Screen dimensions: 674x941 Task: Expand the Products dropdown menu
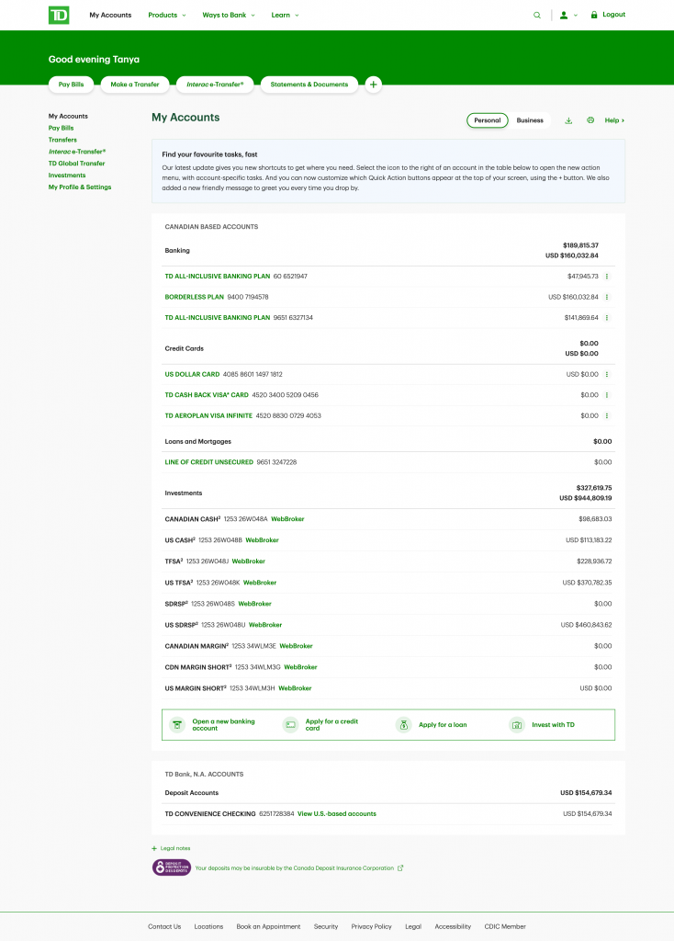click(167, 15)
